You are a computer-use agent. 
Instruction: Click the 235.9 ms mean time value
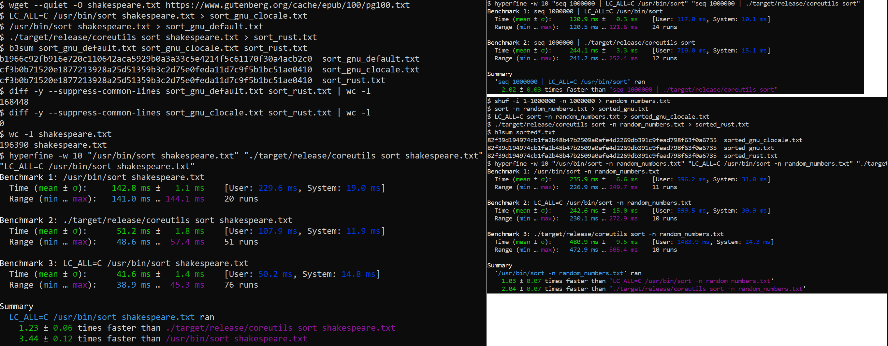coord(584,179)
